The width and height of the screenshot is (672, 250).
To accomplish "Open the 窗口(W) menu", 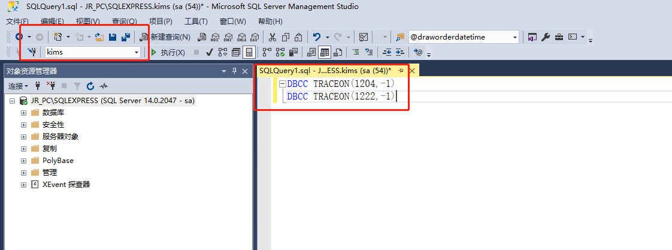I will point(233,22).
